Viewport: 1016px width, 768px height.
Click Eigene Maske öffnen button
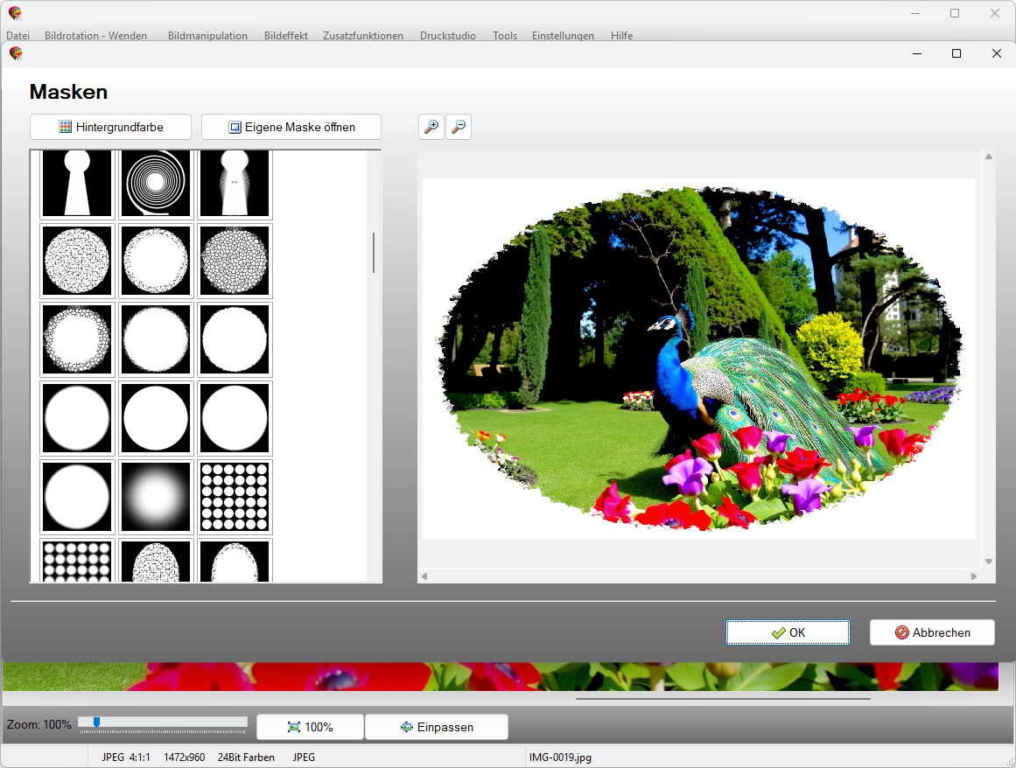[291, 127]
